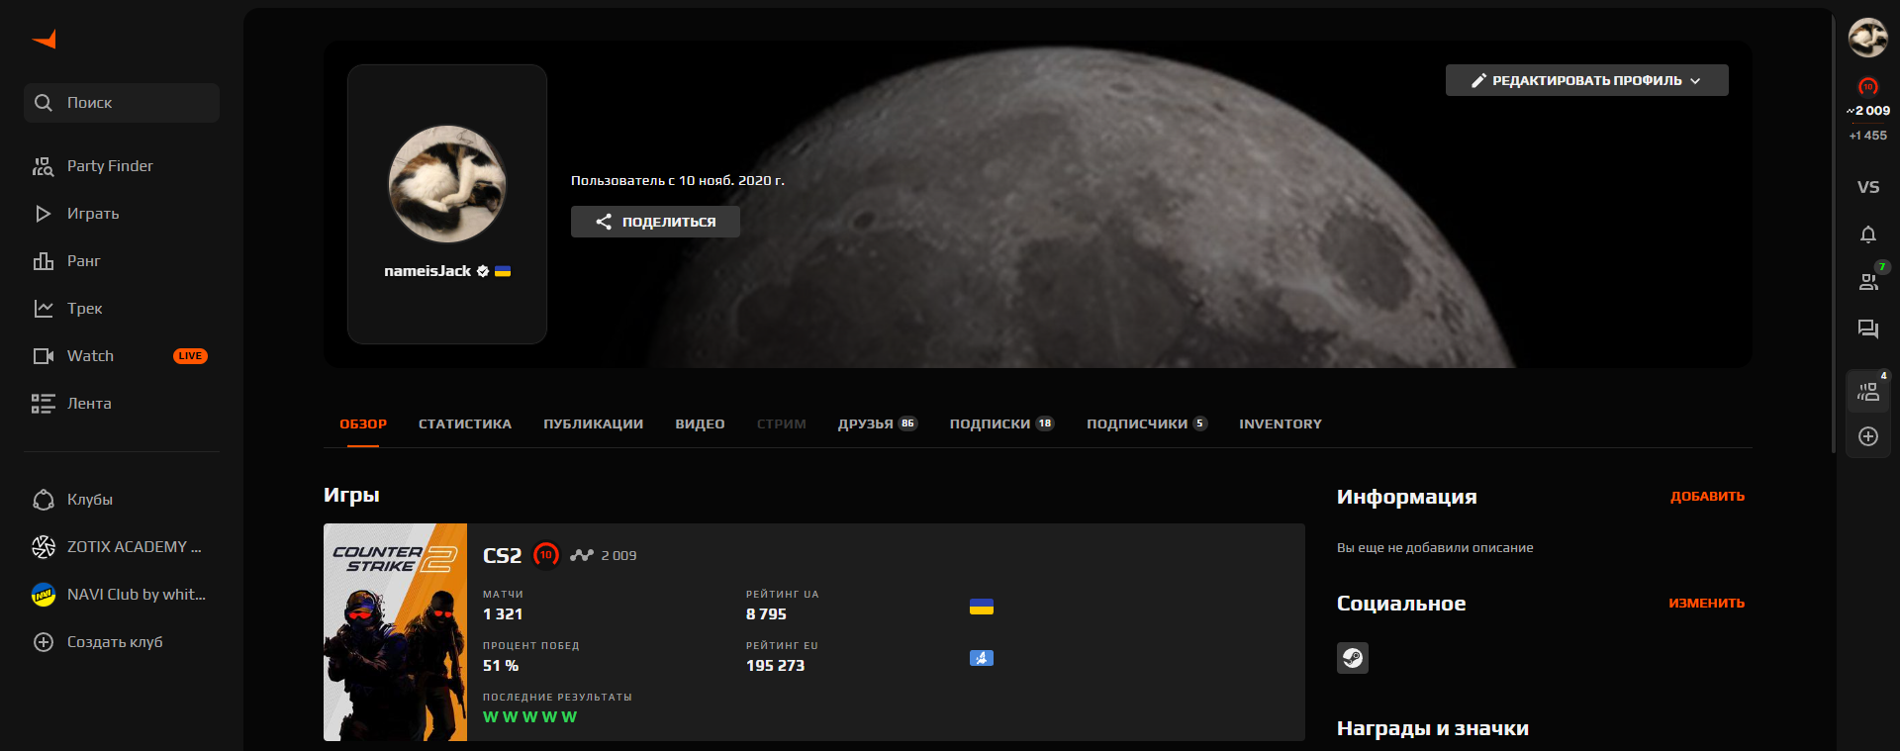Image resolution: width=1900 pixels, height=751 pixels.
Task: Click the Counter-Strike 2 cover image
Action: click(395, 632)
